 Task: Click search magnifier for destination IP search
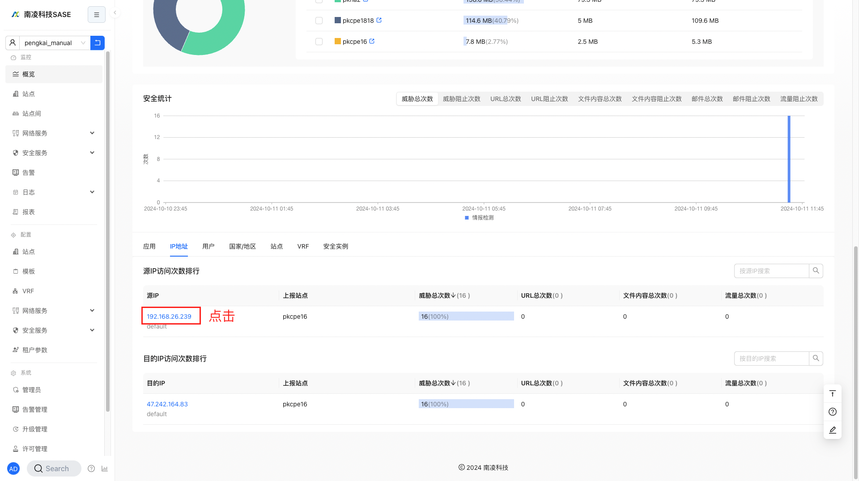[816, 359]
